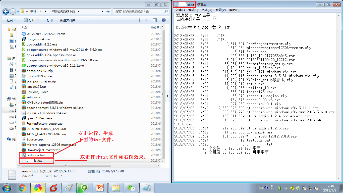Collapse the pane with the middle arrow handle
The width and height of the screenshot is (343, 193).
pyautogui.click(x=168, y=96)
